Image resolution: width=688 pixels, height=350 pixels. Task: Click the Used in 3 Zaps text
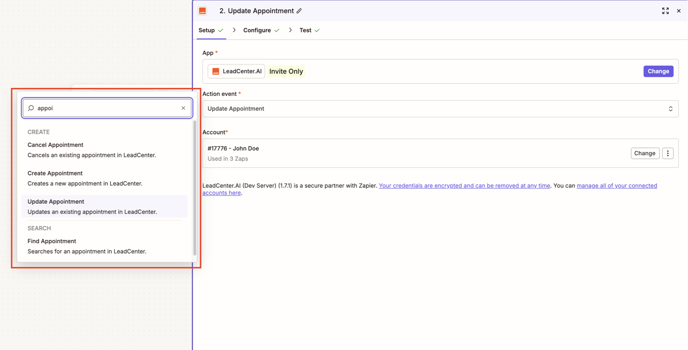point(228,159)
